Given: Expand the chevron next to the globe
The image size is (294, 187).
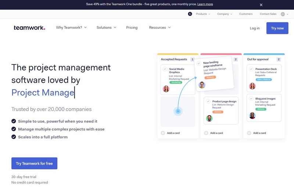Looking at the screenshot, I should (287, 14).
